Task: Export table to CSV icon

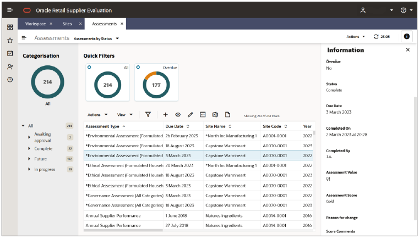Action: tap(203, 114)
